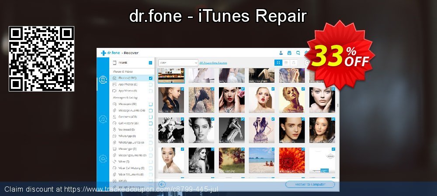Open the woman in purple dress thumbnail
The width and height of the screenshot is (437, 196).
(x=262, y=130)
